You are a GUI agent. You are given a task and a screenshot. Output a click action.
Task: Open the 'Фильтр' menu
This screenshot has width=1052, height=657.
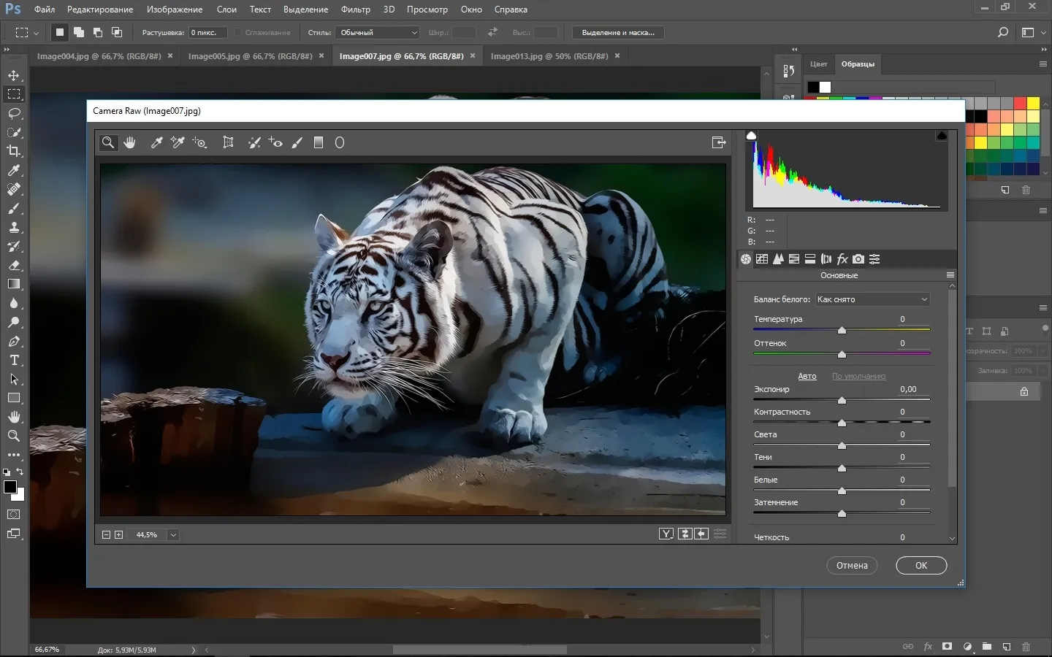[355, 9]
